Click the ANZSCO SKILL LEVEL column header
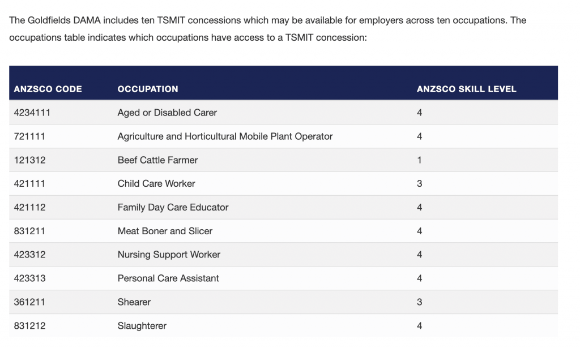 (x=466, y=89)
